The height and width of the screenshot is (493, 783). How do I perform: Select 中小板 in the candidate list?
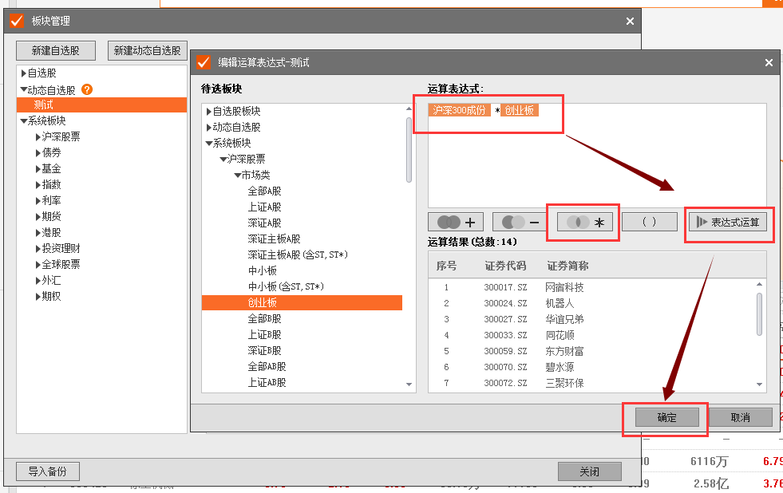tap(263, 271)
